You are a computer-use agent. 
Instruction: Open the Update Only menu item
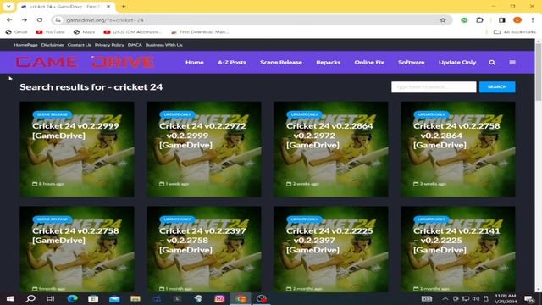pyautogui.click(x=457, y=62)
